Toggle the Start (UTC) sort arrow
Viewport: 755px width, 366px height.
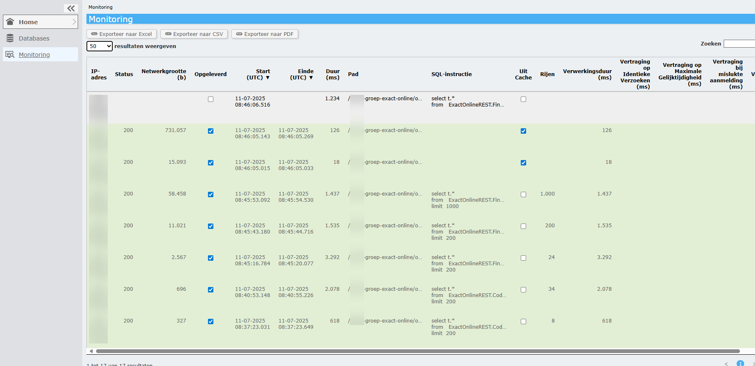[268, 78]
